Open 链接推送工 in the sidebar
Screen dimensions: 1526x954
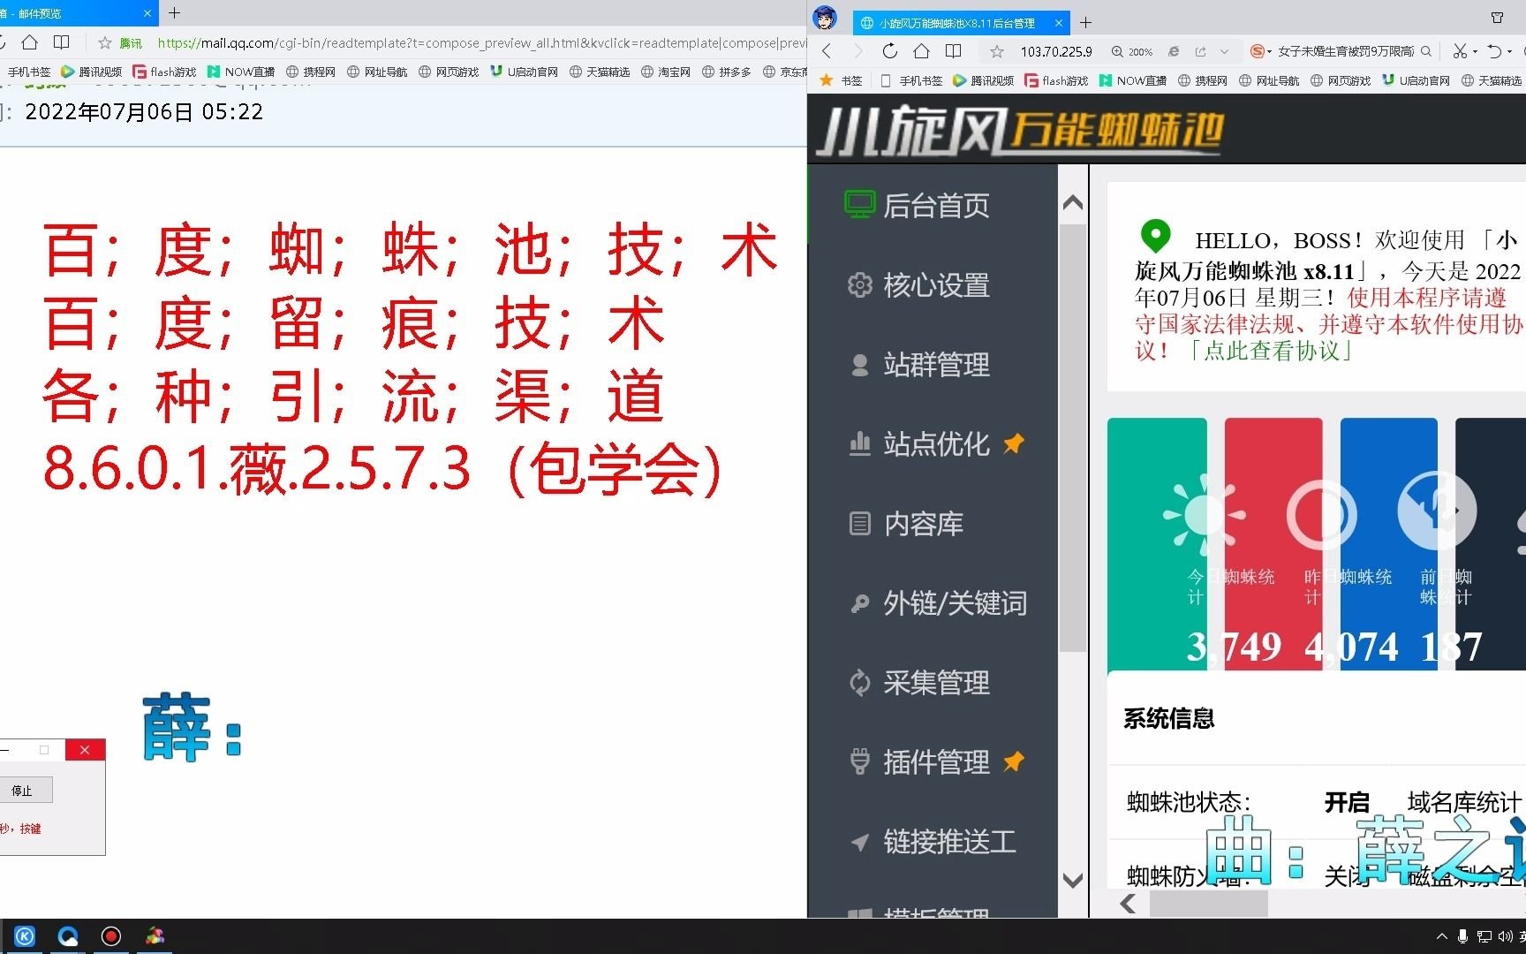click(933, 841)
